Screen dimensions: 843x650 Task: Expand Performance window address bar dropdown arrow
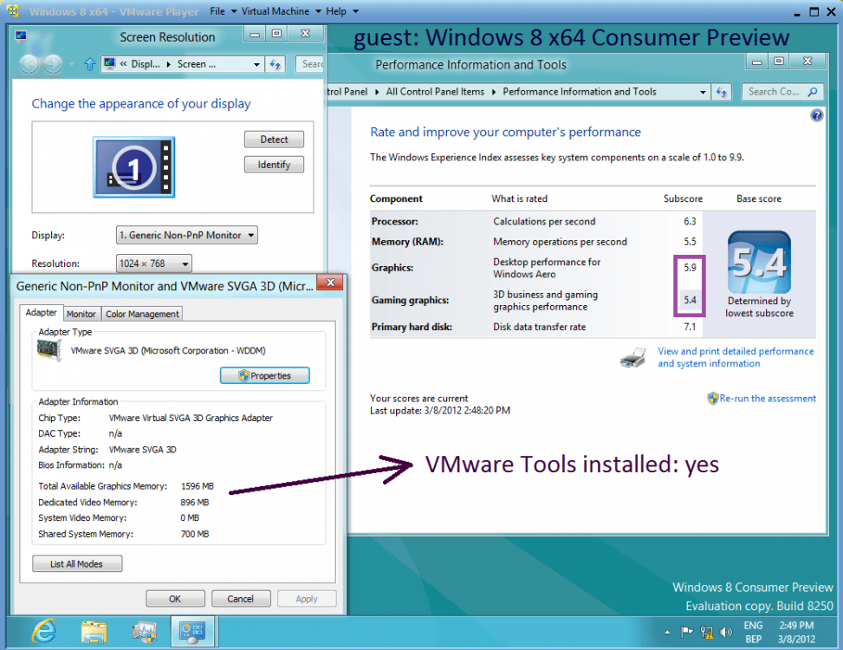[703, 92]
